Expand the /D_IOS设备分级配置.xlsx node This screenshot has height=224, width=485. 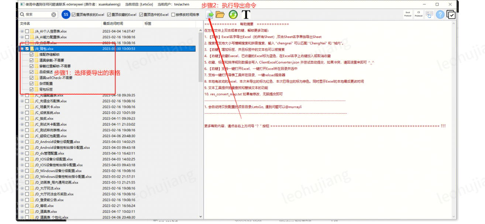[22, 159]
